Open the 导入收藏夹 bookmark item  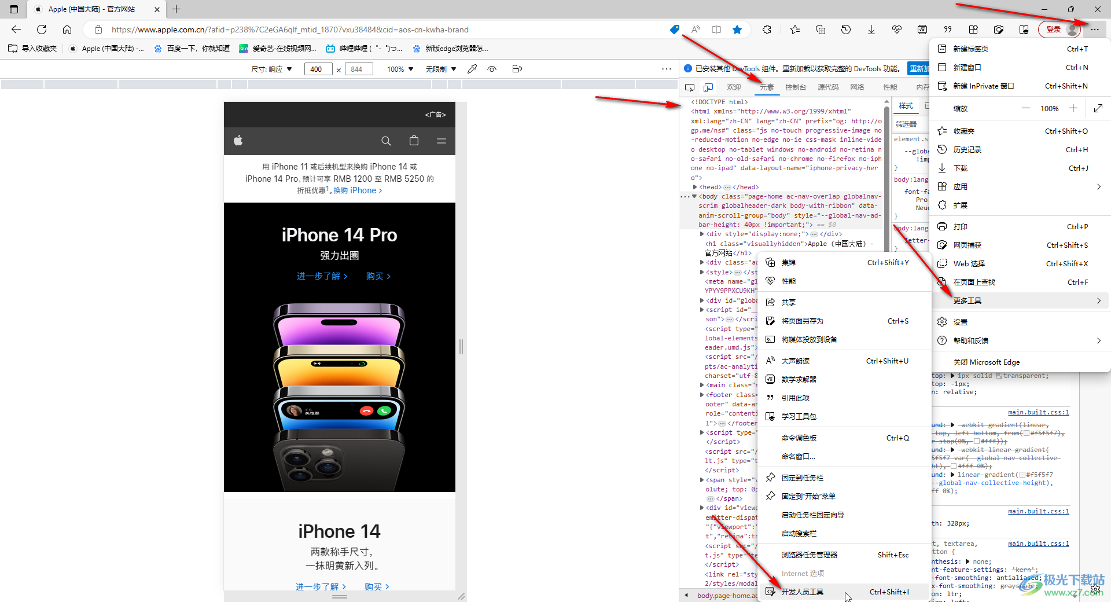(x=32, y=49)
